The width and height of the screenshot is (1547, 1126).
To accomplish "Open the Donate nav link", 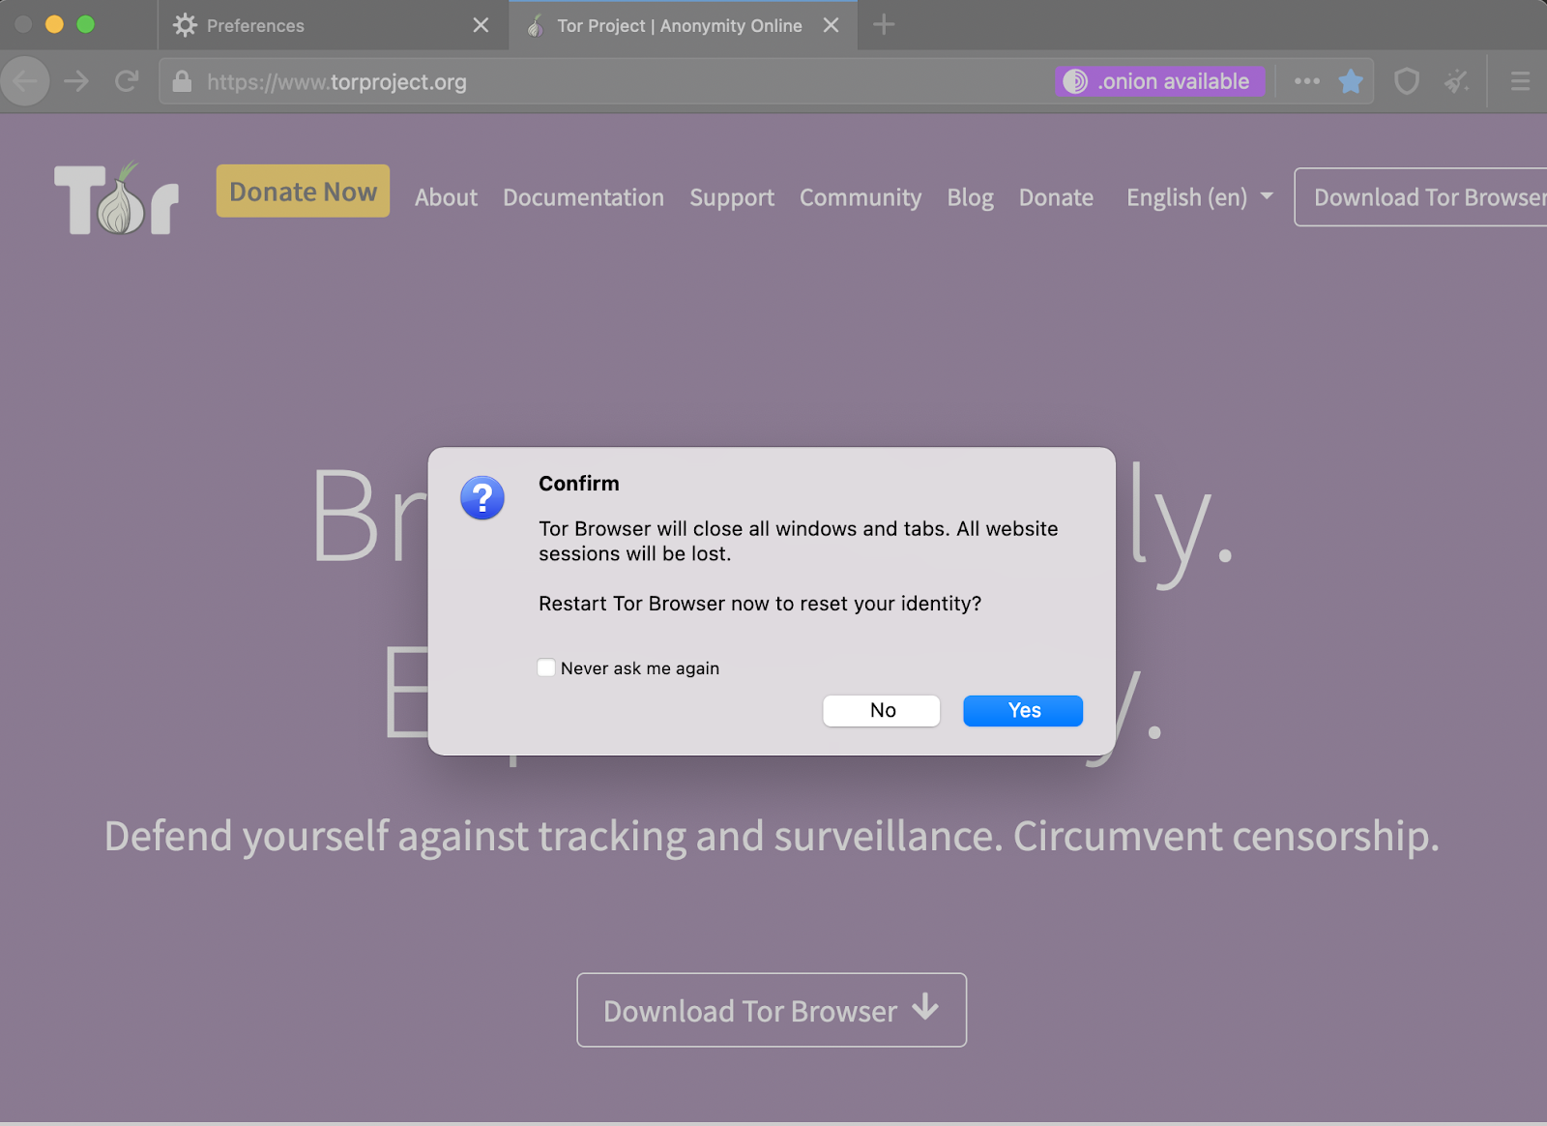I will [1056, 197].
